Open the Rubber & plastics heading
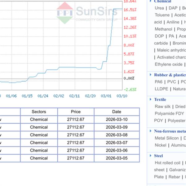The width and height of the screenshot is (186, 186). [x=170, y=75]
